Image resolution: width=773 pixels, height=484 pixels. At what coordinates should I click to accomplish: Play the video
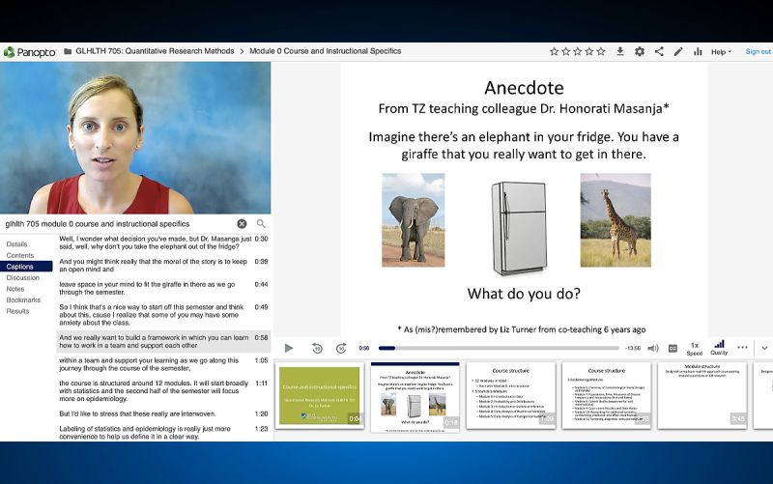coord(289,348)
